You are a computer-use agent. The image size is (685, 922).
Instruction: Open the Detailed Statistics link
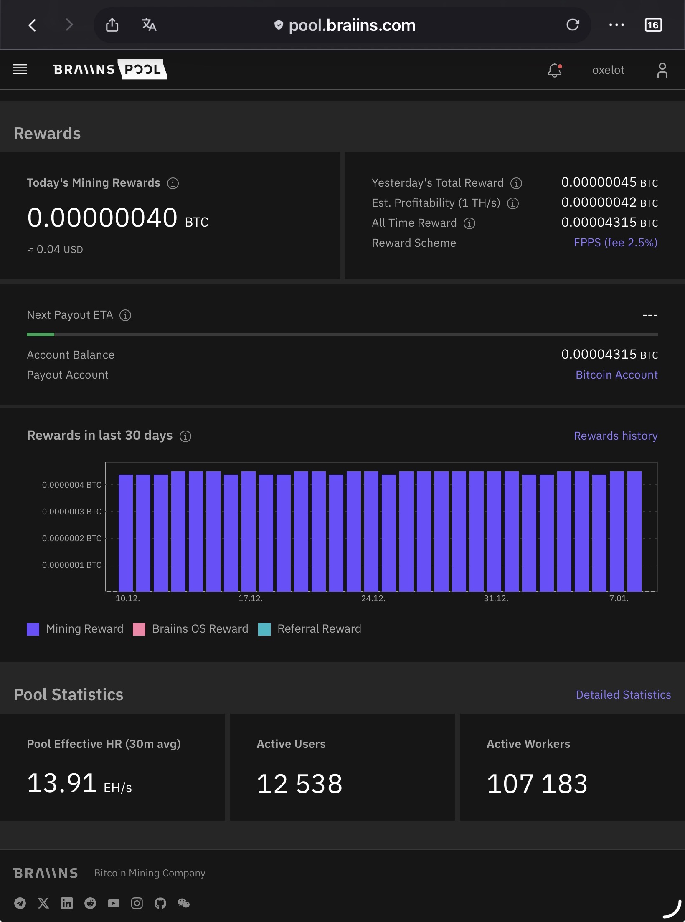[623, 695]
